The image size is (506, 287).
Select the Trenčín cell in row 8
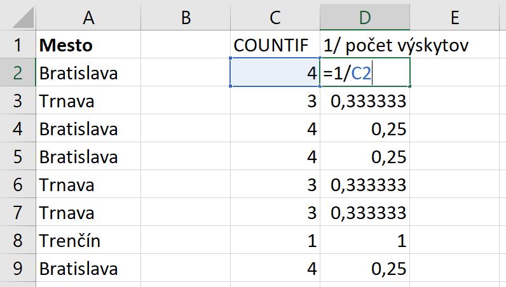[88, 240]
